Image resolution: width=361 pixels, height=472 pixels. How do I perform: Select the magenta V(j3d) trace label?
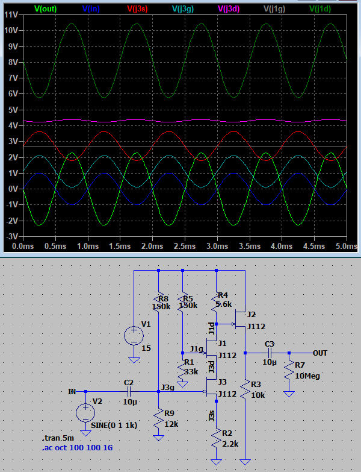coord(230,8)
